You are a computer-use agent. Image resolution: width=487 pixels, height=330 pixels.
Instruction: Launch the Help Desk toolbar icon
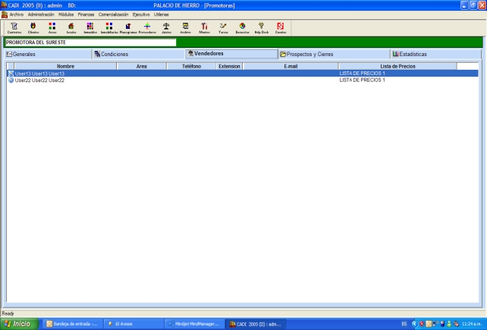click(261, 28)
